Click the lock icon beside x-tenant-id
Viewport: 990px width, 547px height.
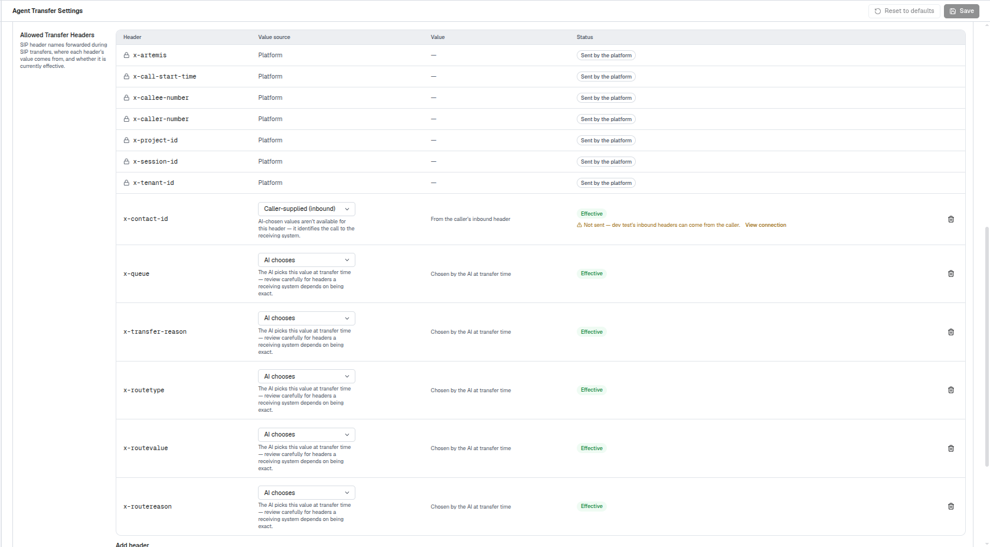(126, 183)
